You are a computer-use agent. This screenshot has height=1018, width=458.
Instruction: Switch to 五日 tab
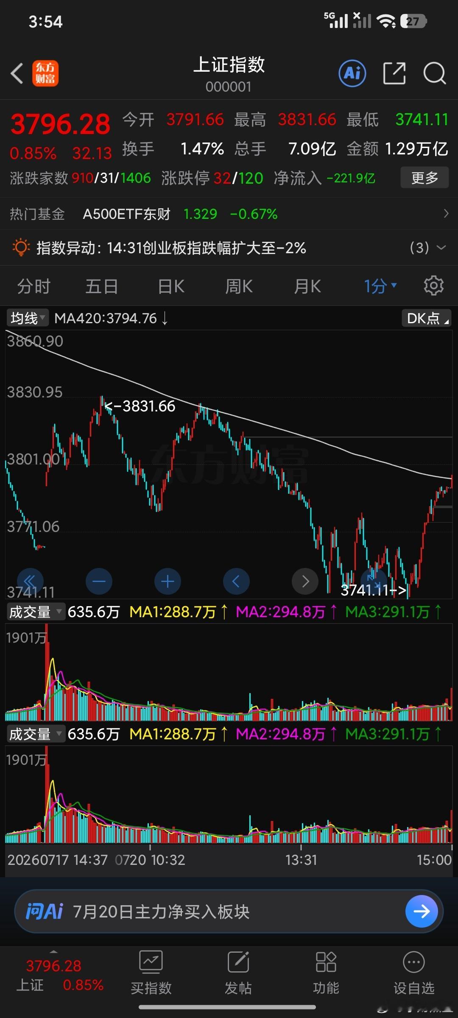[x=102, y=286]
